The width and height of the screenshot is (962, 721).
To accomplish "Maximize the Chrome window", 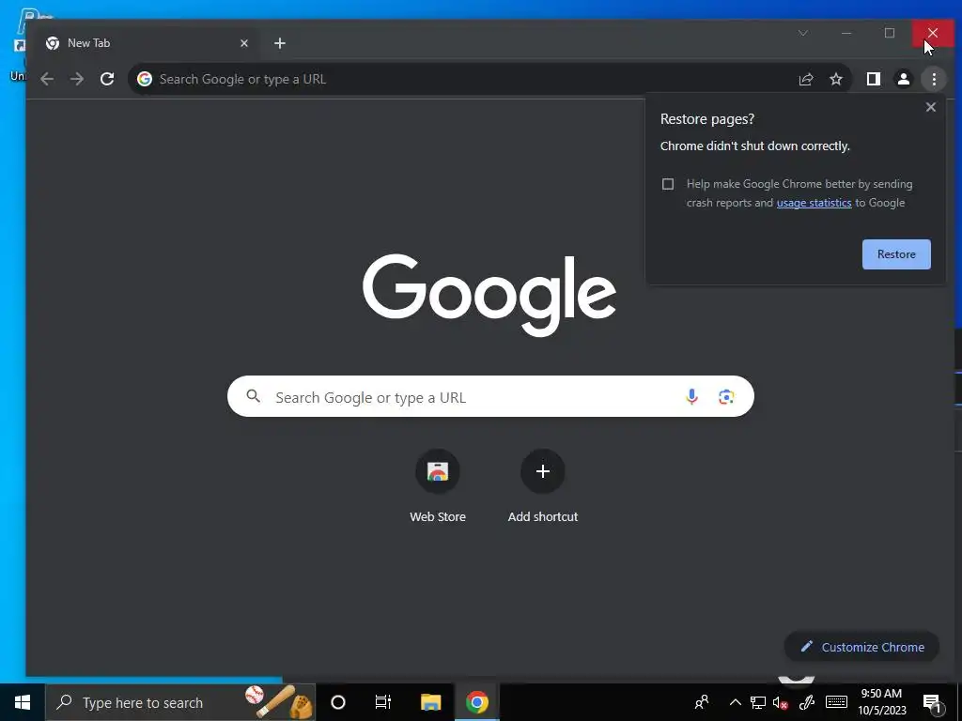I will coord(890,33).
